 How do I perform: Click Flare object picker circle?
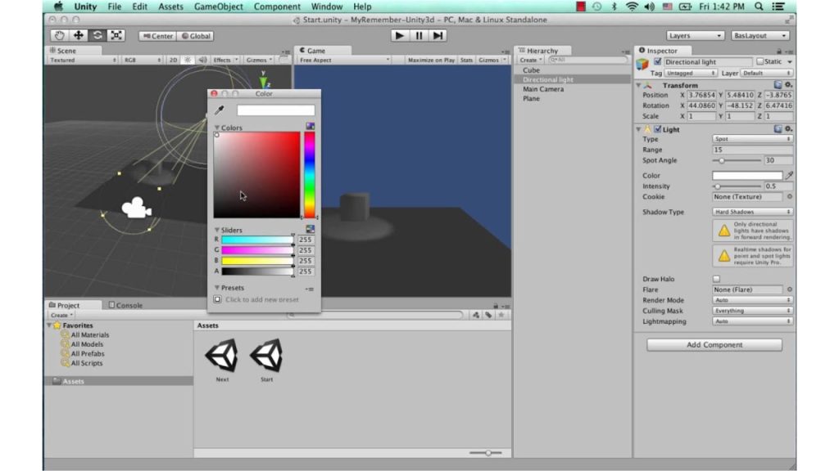(789, 289)
